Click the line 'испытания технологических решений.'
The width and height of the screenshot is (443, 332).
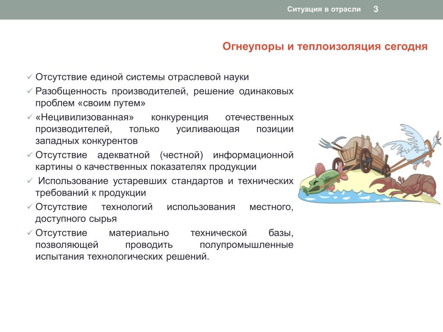[x=122, y=257]
